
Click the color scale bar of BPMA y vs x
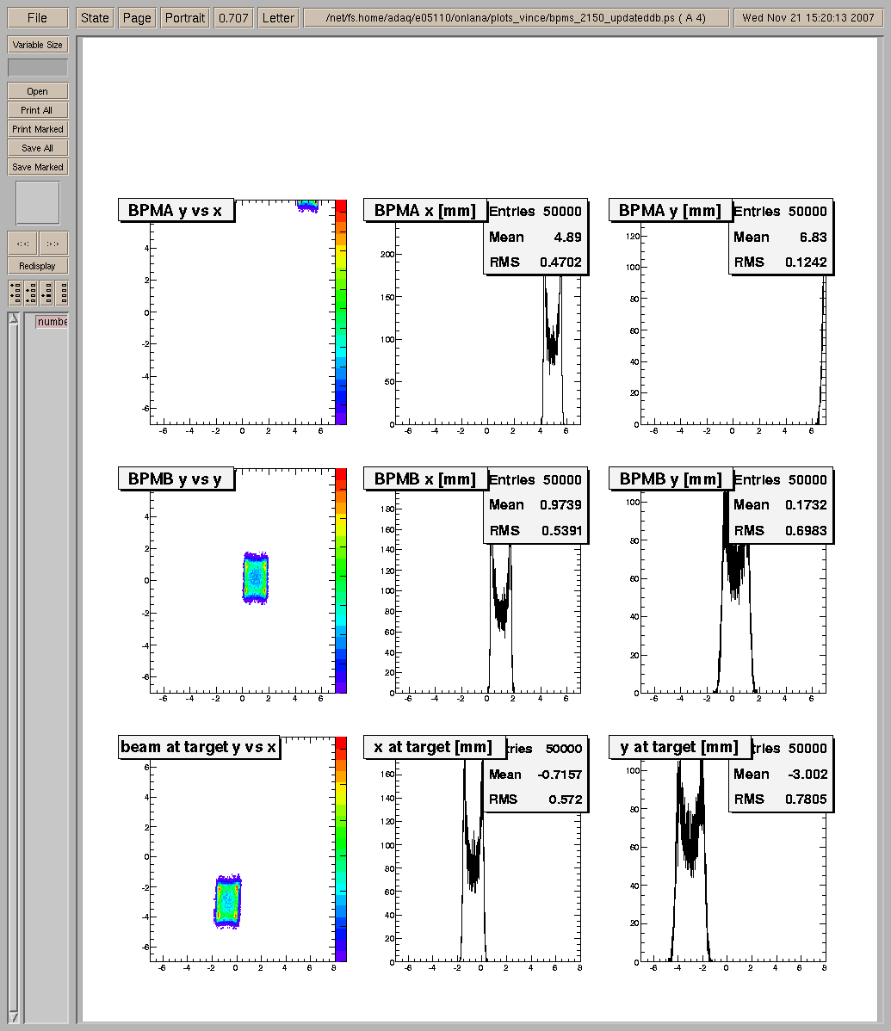(x=341, y=312)
